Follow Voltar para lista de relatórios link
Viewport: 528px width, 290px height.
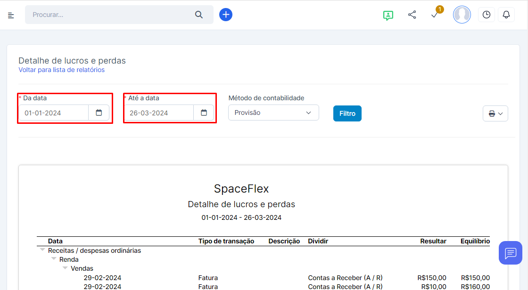click(x=61, y=70)
